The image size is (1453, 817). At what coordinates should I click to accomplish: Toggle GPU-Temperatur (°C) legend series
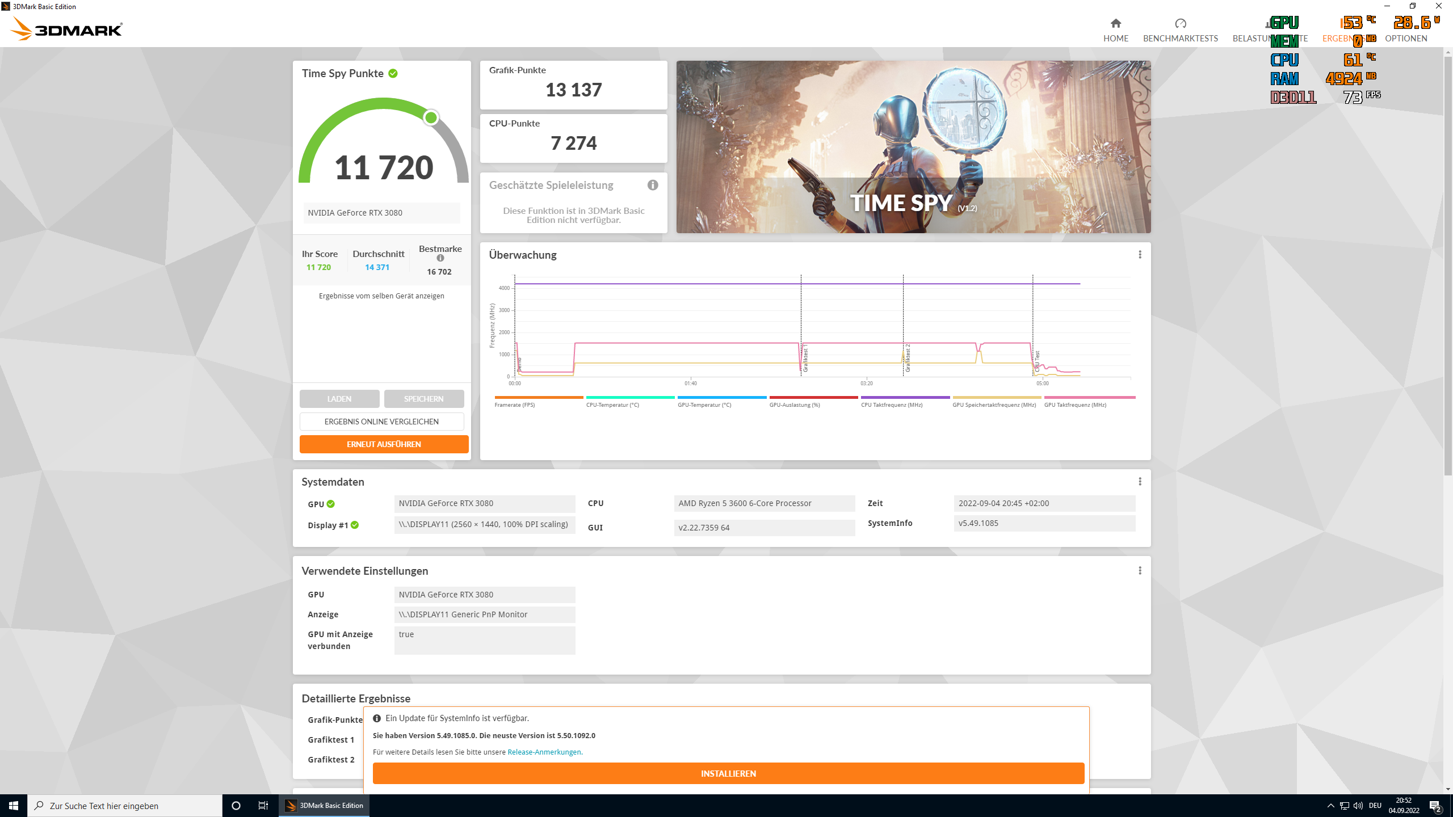point(704,405)
